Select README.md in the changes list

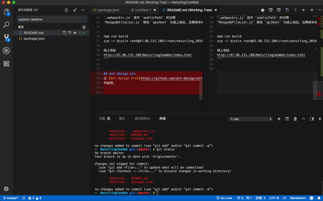pos(33,33)
